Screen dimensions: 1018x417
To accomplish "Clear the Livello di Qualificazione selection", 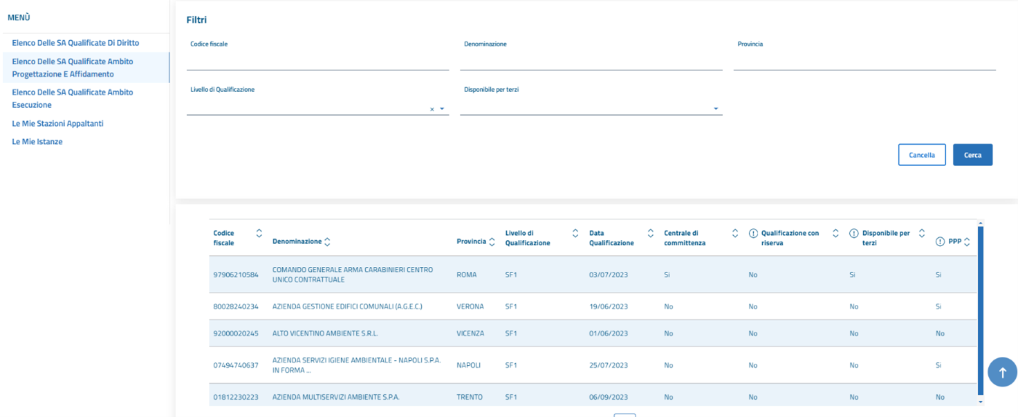I will 432,109.
